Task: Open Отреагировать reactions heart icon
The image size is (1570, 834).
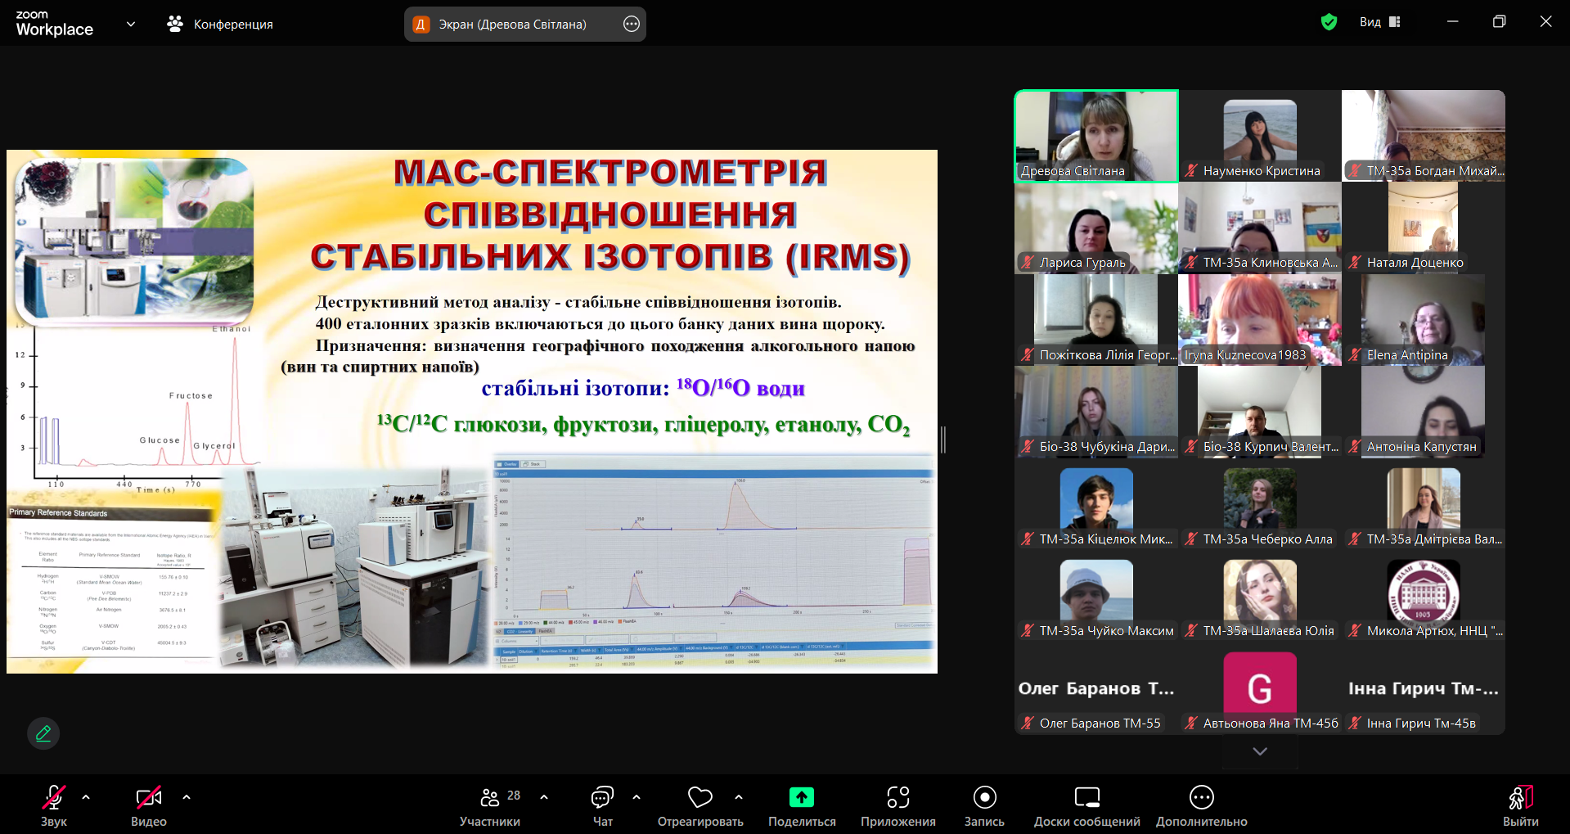Action: [x=700, y=797]
